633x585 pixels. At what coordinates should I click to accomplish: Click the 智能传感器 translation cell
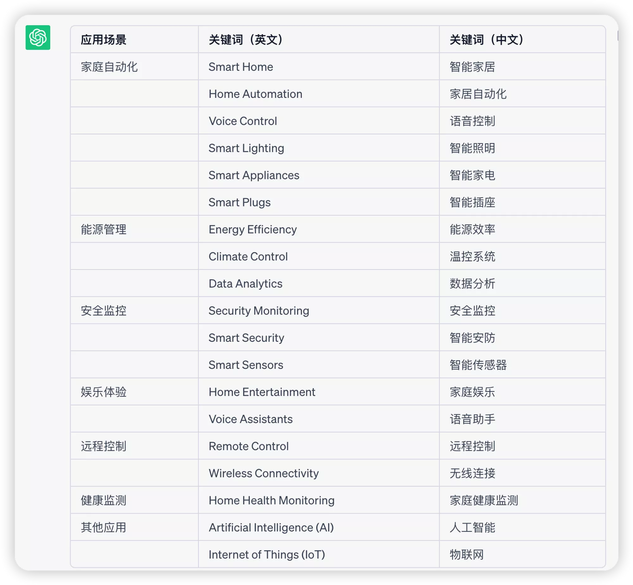coord(478,365)
